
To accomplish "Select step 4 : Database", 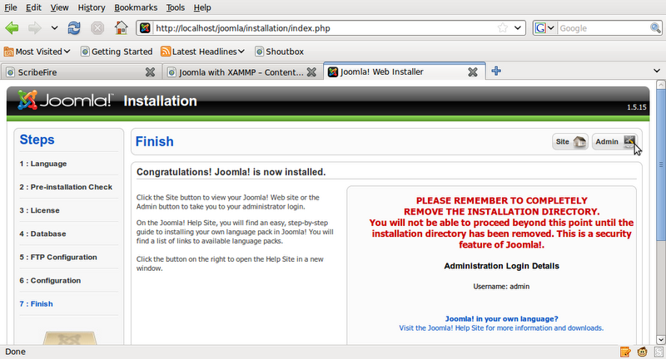I will tap(42, 234).
